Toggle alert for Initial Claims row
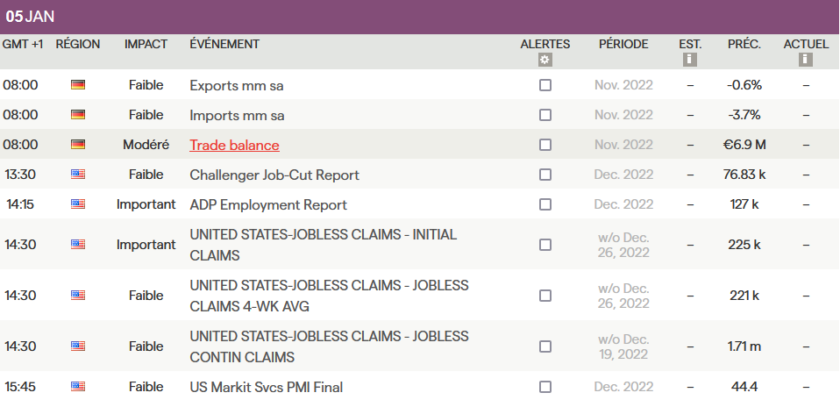Viewport: 840px width, 407px height. pos(545,245)
